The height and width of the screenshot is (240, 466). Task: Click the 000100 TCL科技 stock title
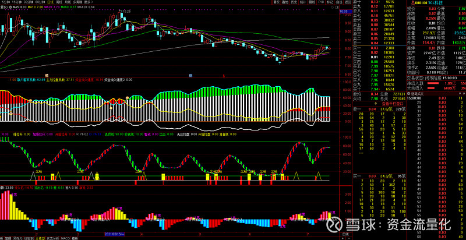pos(429,2)
